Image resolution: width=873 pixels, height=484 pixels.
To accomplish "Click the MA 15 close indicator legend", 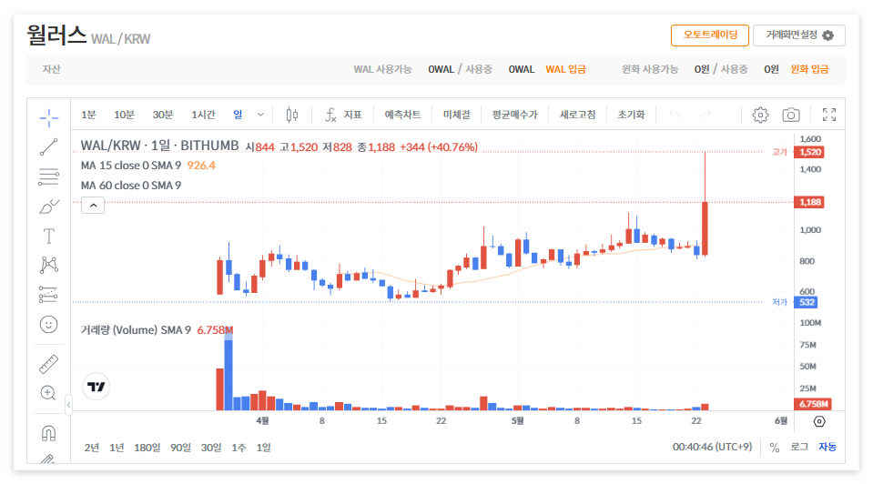I will (131, 166).
